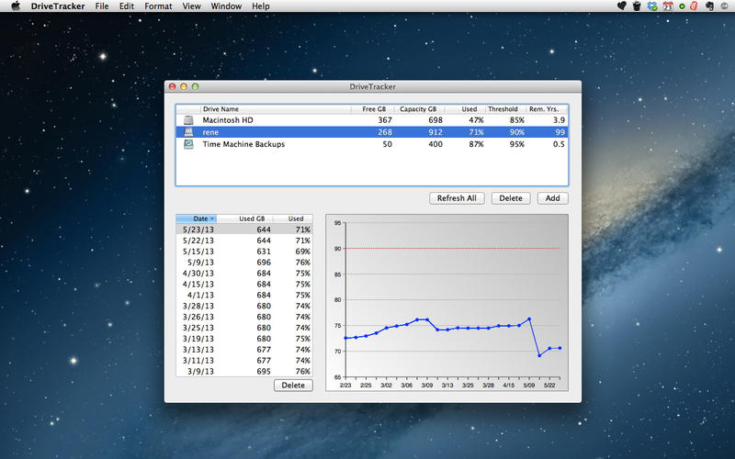The height and width of the screenshot is (459, 735).
Task: Open the View menu
Action: click(191, 6)
